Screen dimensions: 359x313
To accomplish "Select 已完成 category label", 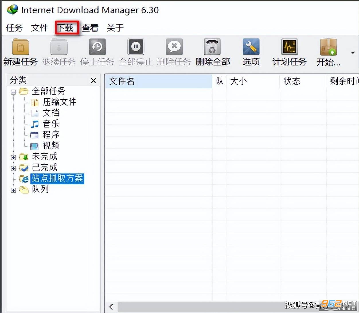I will [x=44, y=167].
